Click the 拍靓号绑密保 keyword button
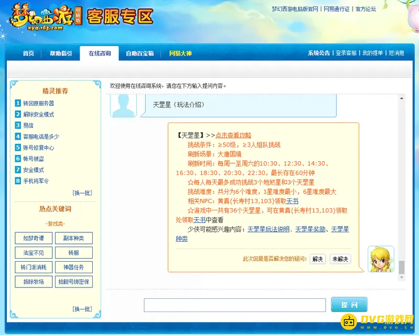This screenshot has height=335, width=419. pyautogui.click(x=74, y=282)
